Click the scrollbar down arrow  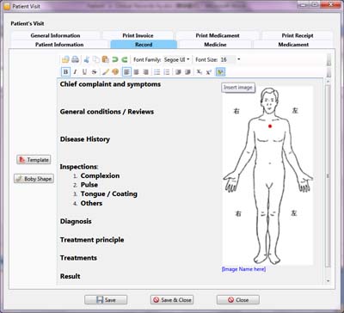point(328,281)
